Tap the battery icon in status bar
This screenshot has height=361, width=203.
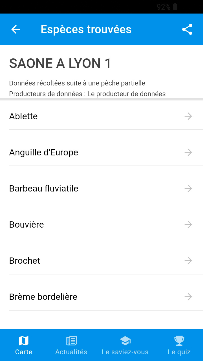[x=175, y=7]
